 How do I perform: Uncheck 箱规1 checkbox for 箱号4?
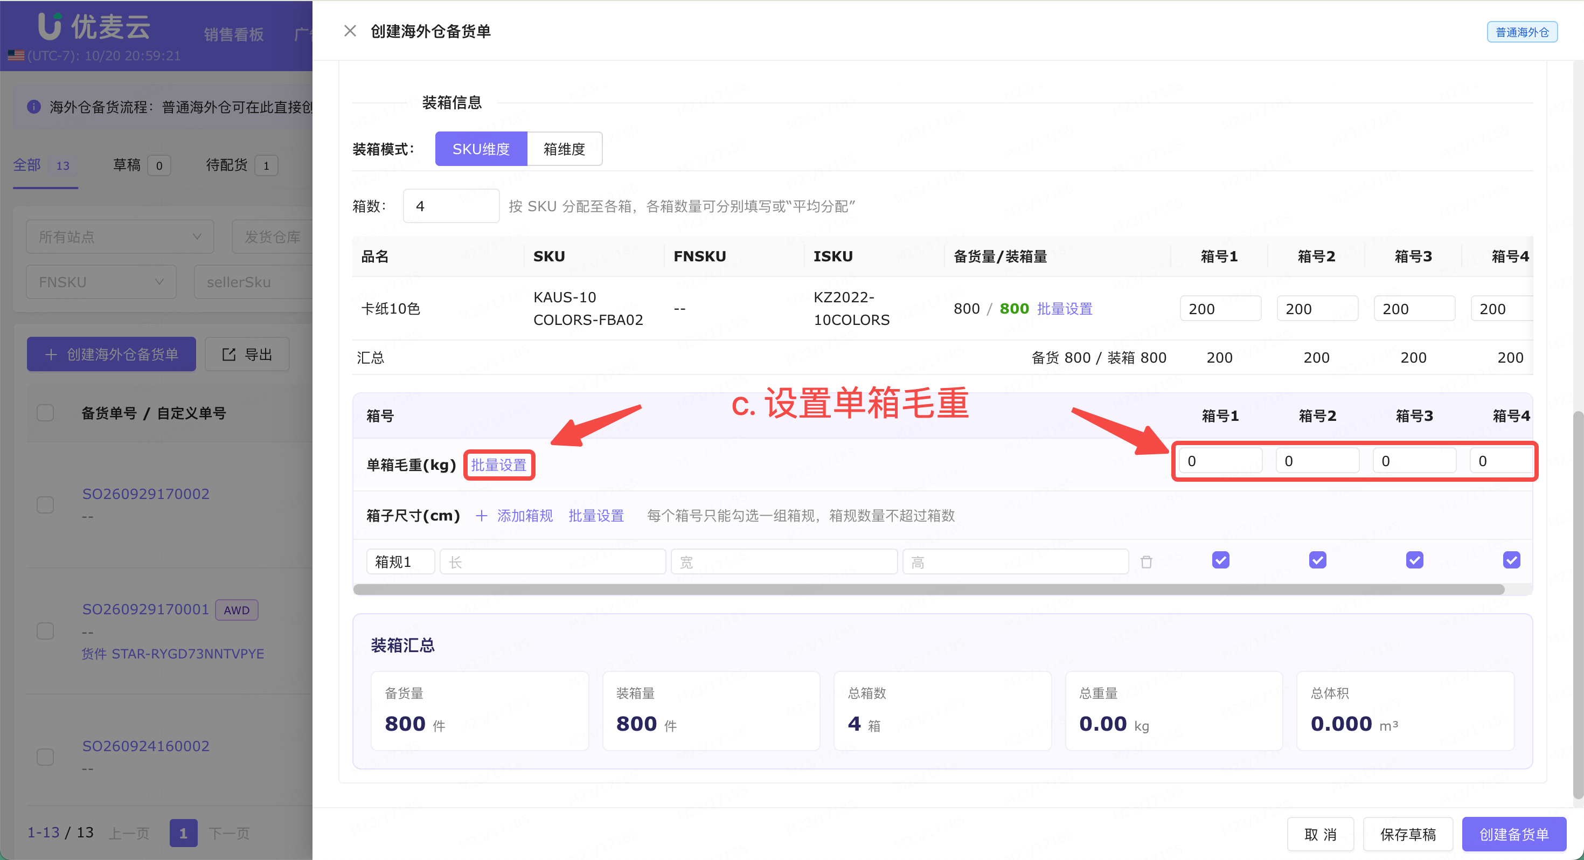tap(1511, 560)
